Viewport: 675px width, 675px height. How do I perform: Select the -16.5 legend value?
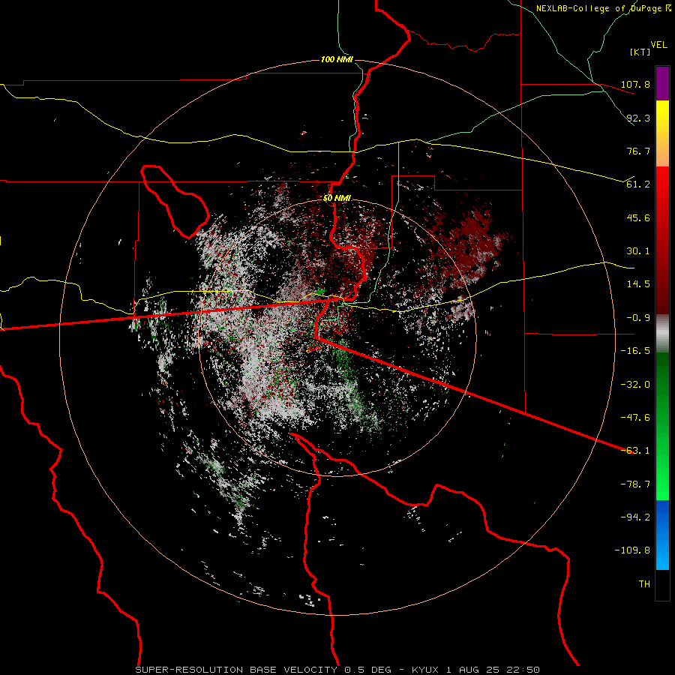click(x=635, y=351)
